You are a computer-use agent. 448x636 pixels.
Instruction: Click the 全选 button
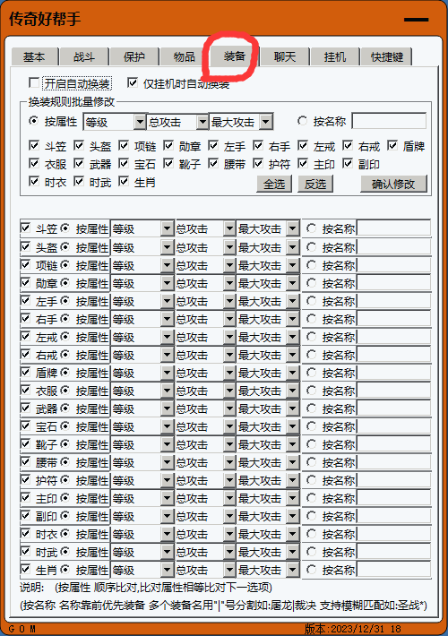pyautogui.click(x=274, y=185)
